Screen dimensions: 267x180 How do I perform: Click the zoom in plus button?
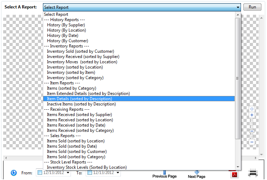(252, 115)
